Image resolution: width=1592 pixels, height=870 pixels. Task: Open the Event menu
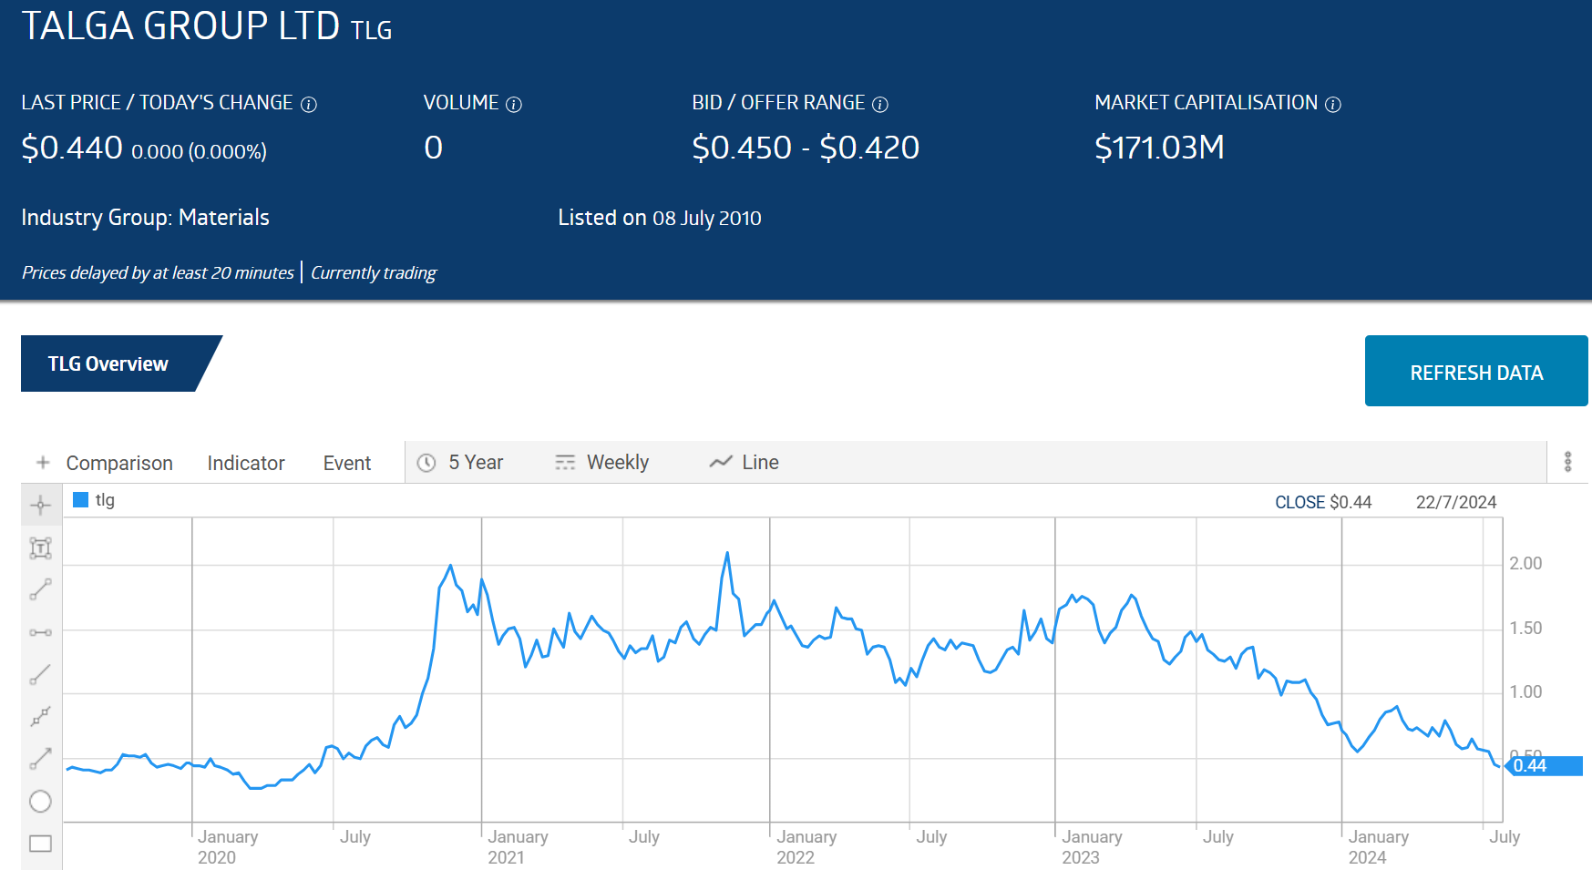click(x=347, y=463)
